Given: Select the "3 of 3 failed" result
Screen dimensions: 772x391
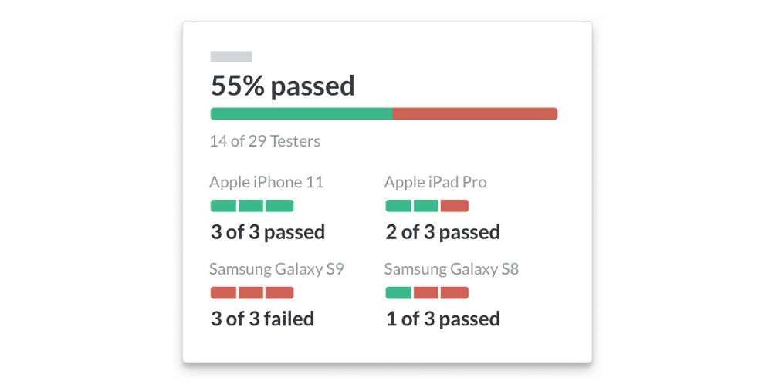Looking at the screenshot, I should [x=262, y=319].
